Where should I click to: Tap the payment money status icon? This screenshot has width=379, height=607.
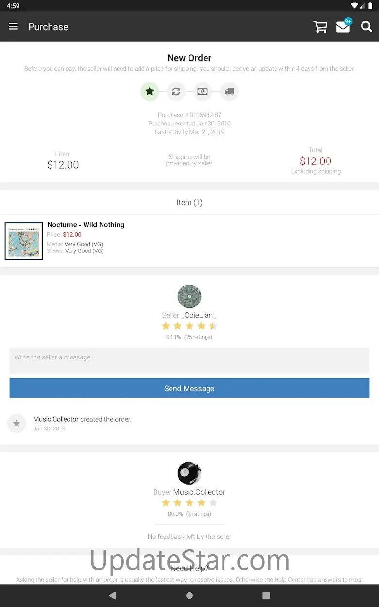203,91
